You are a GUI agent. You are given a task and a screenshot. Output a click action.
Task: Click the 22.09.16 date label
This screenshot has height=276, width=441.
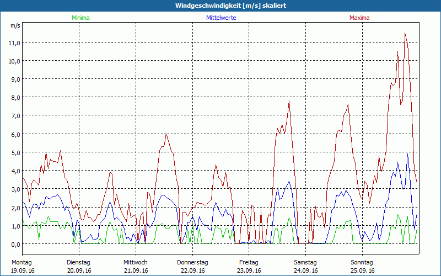point(192,270)
